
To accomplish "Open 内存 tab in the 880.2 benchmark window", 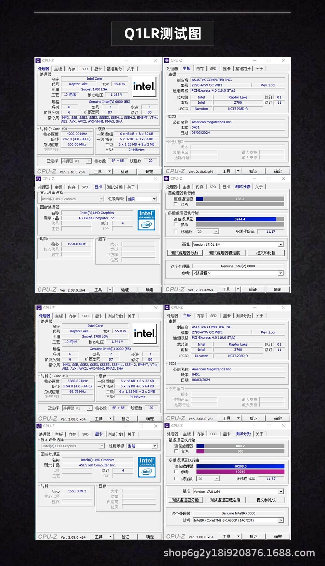I will 200,434.
